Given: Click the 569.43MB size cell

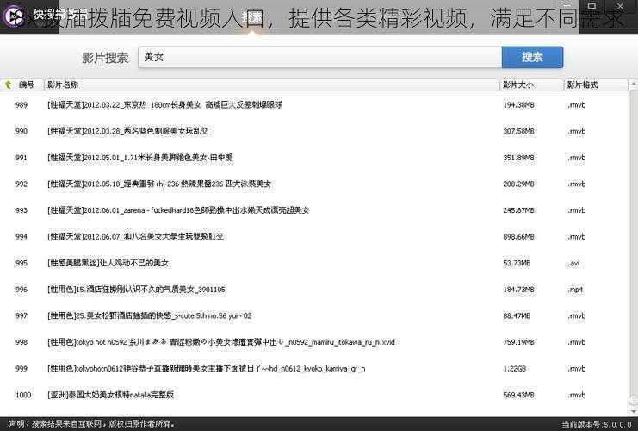Looking at the screenshot, I should [518, 395].
